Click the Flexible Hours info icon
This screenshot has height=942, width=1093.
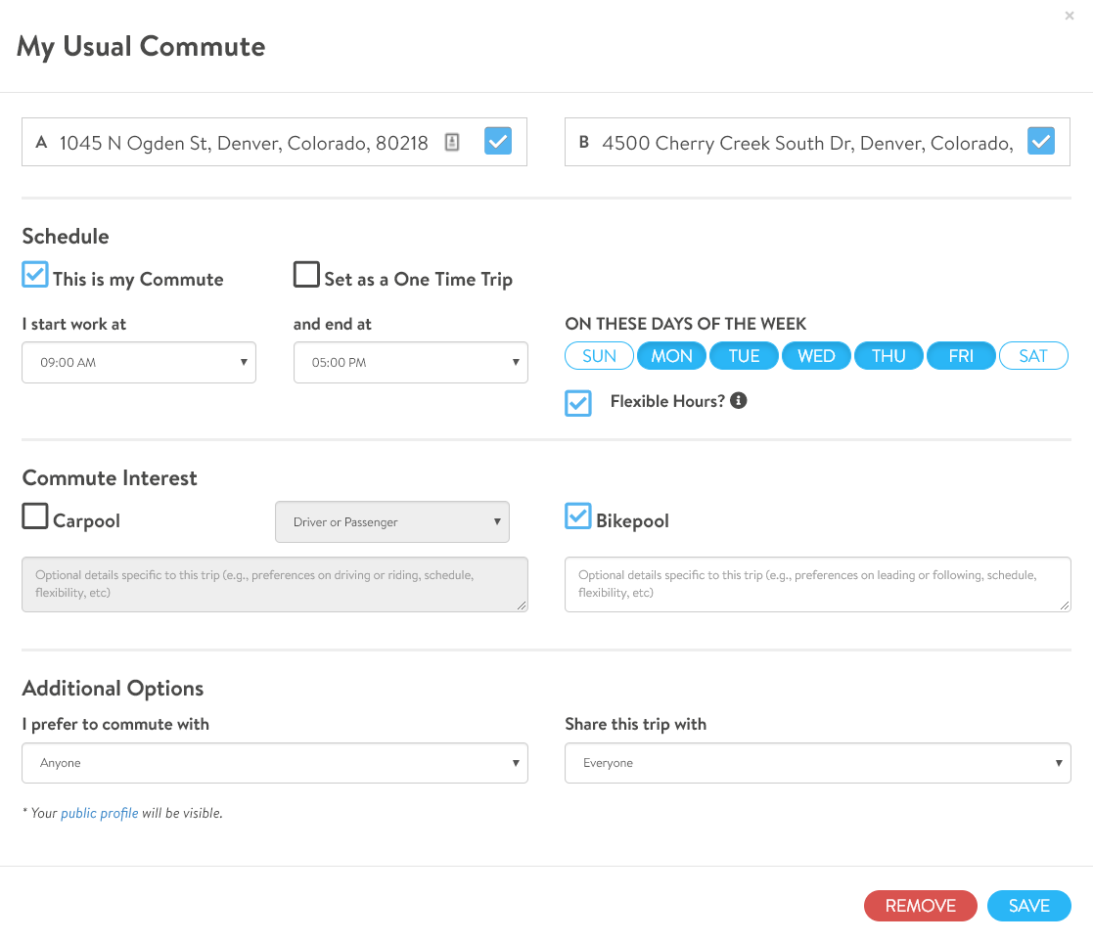738,401
